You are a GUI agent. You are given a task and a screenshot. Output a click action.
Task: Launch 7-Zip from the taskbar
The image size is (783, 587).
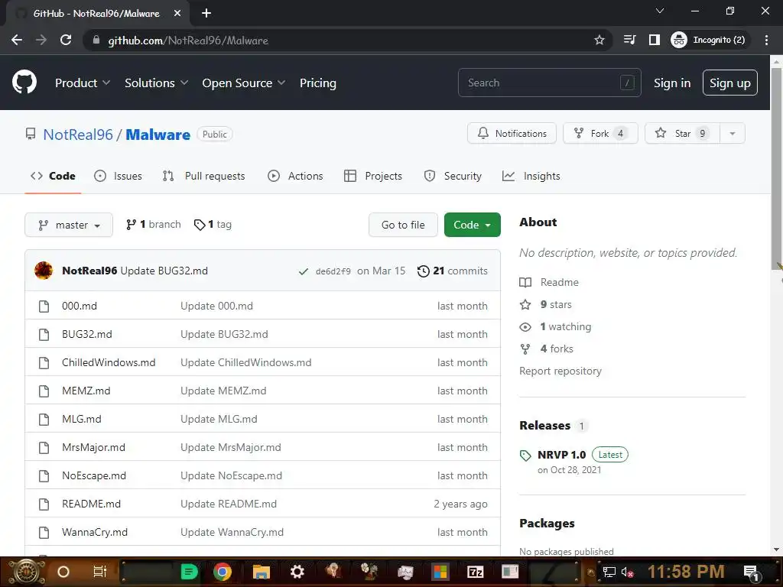point(475,572)
